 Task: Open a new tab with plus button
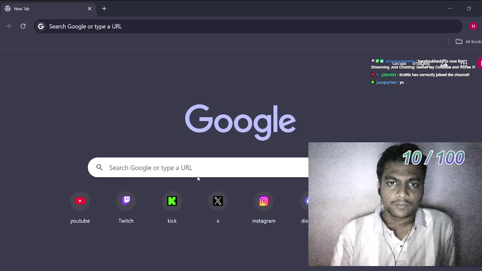click(x=104, y=8)
